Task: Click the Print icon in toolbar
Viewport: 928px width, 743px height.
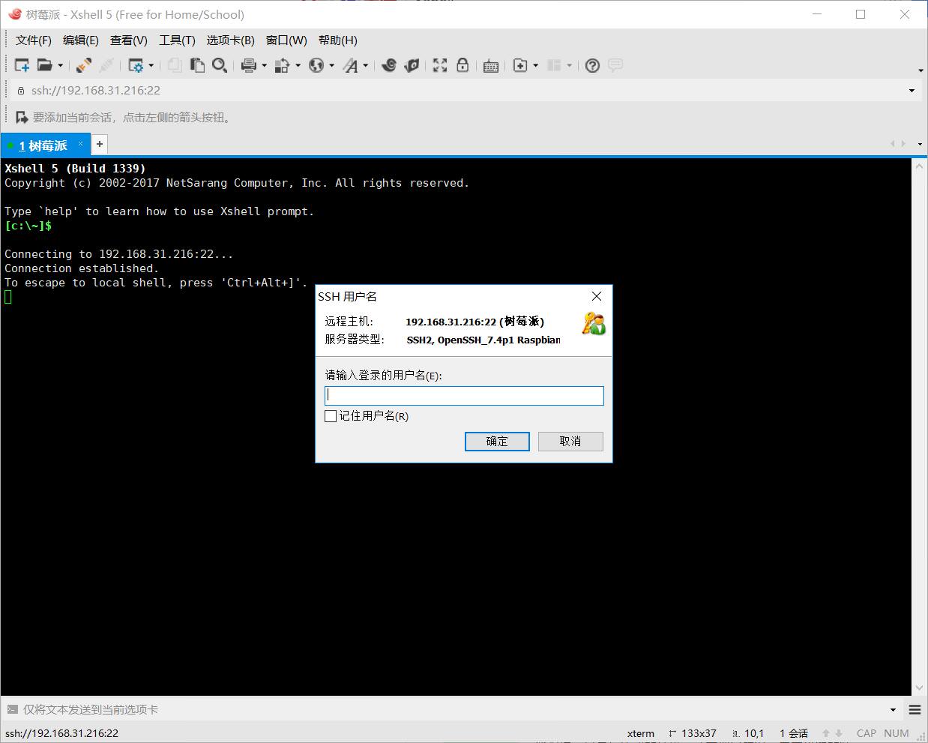Action: pyautogui.click(x=249, y=65)
